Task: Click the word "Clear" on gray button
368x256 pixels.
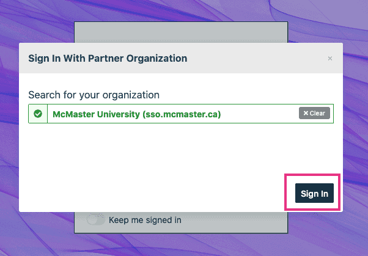Action: click(x=318, y=114)
